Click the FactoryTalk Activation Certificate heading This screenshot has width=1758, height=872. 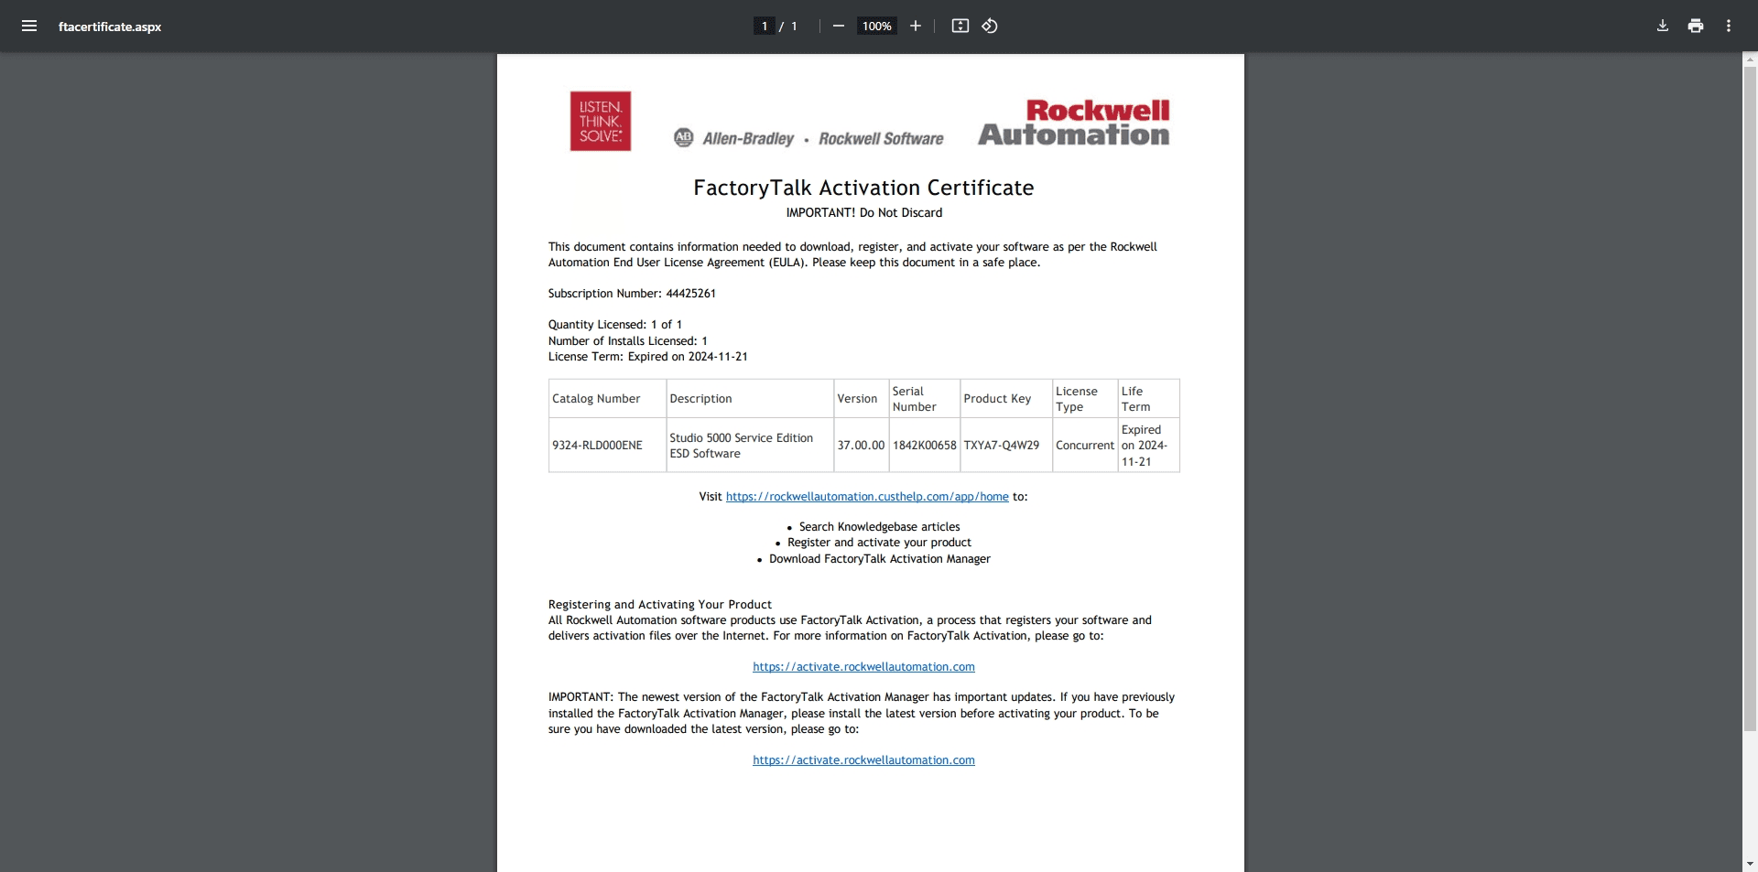863,188
